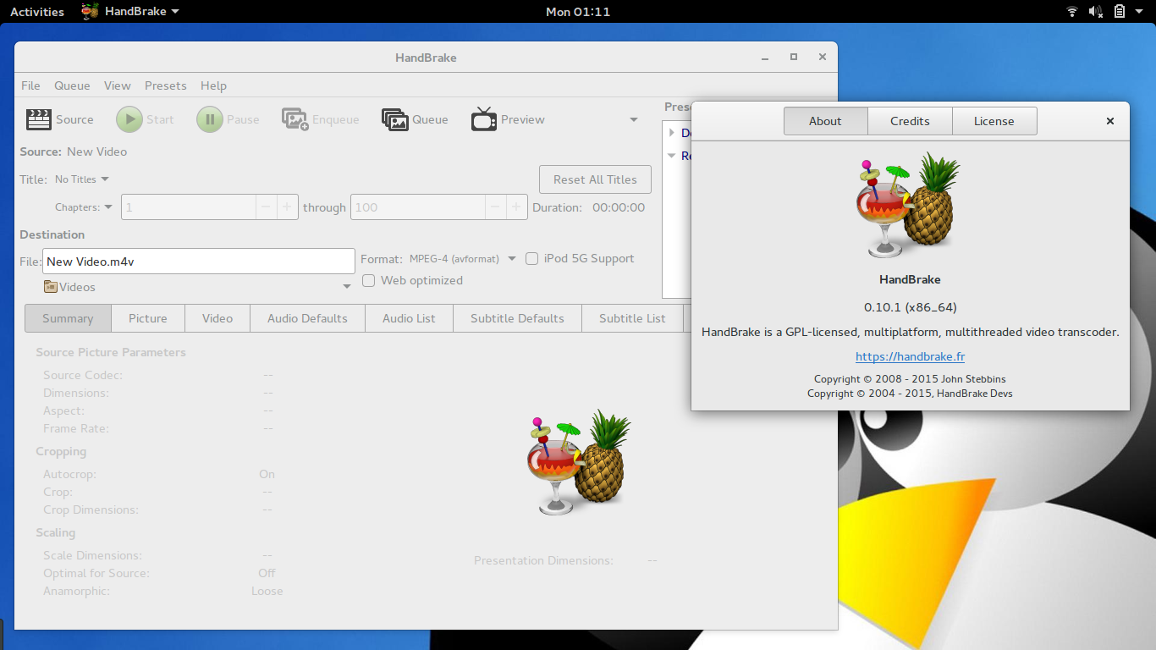Image resolution: width=1156 pixels, height=650 pixels.
Task: Increase the end chapter value
Action: 518,207
